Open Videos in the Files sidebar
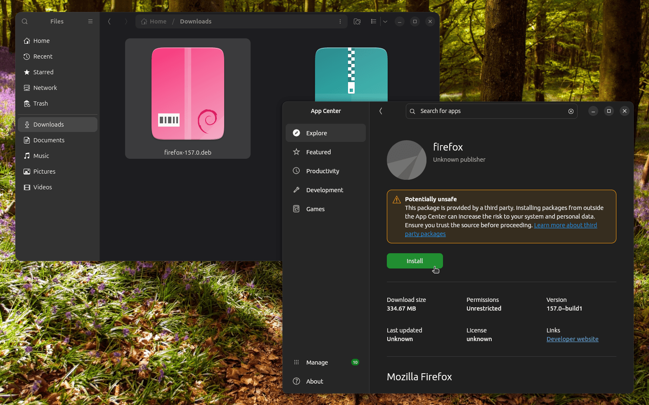The height and width of the screenshot is (405, 649). click(57, 187)
